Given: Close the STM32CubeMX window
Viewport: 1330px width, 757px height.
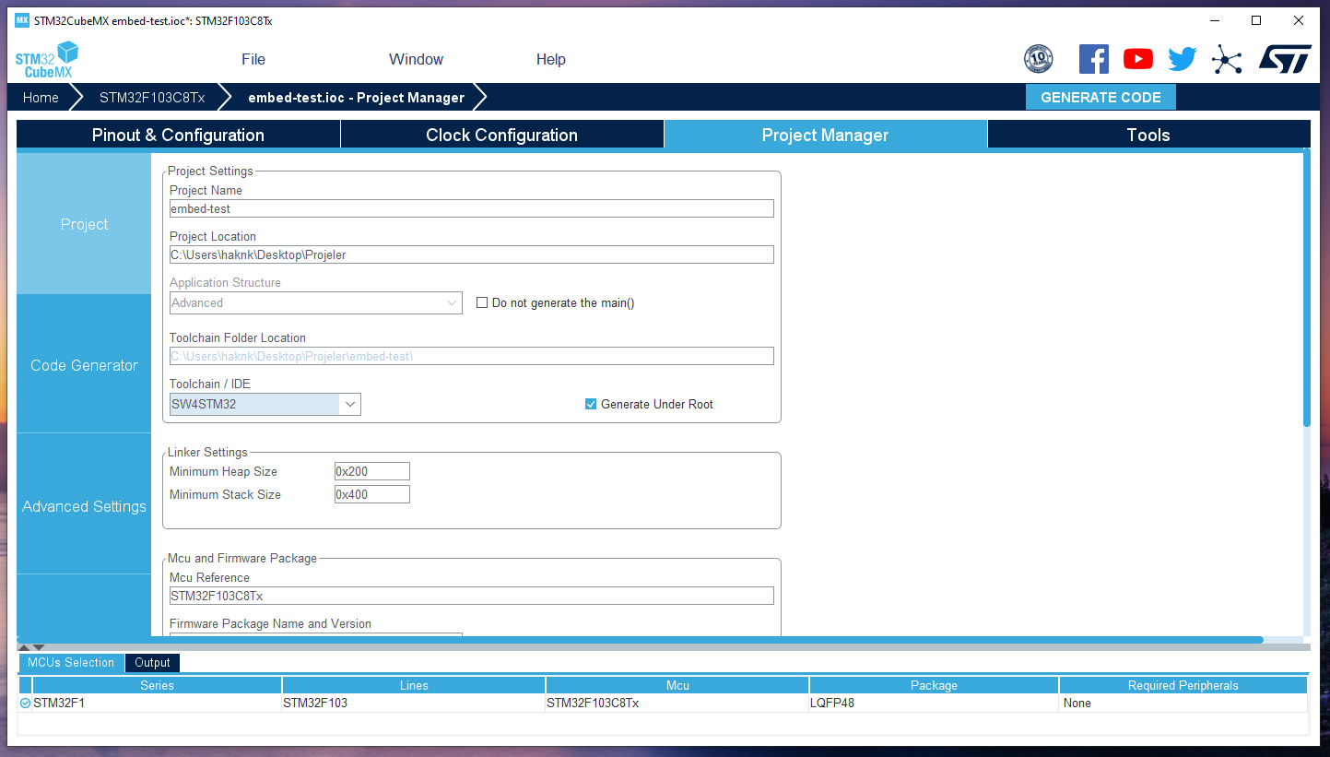Looking at the screenshot, I should pos(1299,20).
